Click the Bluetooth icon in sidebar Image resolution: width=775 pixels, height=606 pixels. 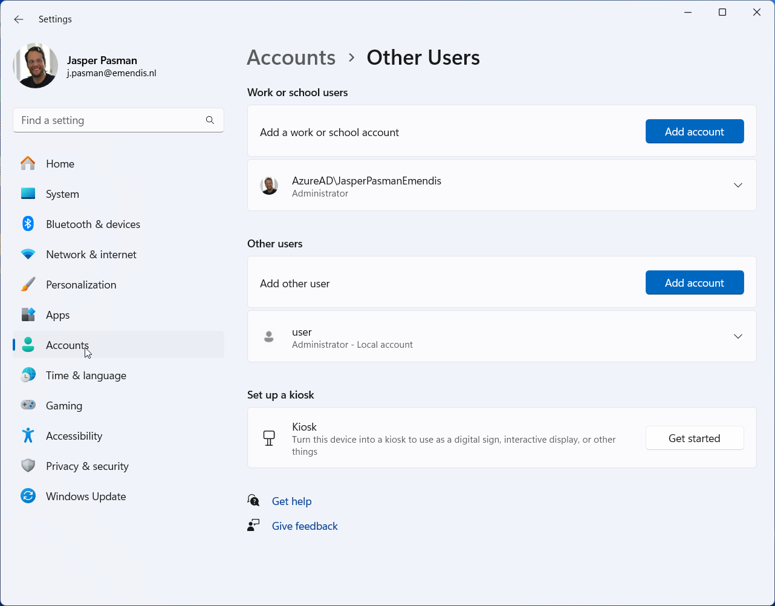[x=28, y=224]
